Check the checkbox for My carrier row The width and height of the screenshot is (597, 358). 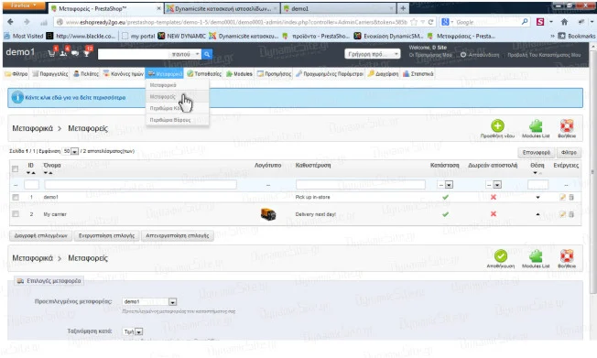pos(16,214)
